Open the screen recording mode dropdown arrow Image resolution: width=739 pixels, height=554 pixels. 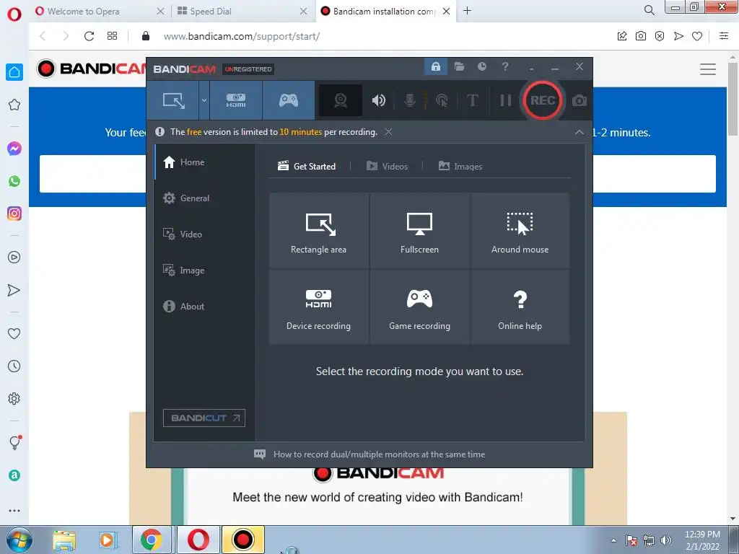click(x=204, y=100)
